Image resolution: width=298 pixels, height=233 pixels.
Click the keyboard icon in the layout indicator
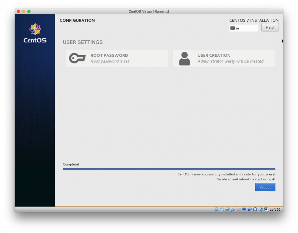(x=232, y=28)
